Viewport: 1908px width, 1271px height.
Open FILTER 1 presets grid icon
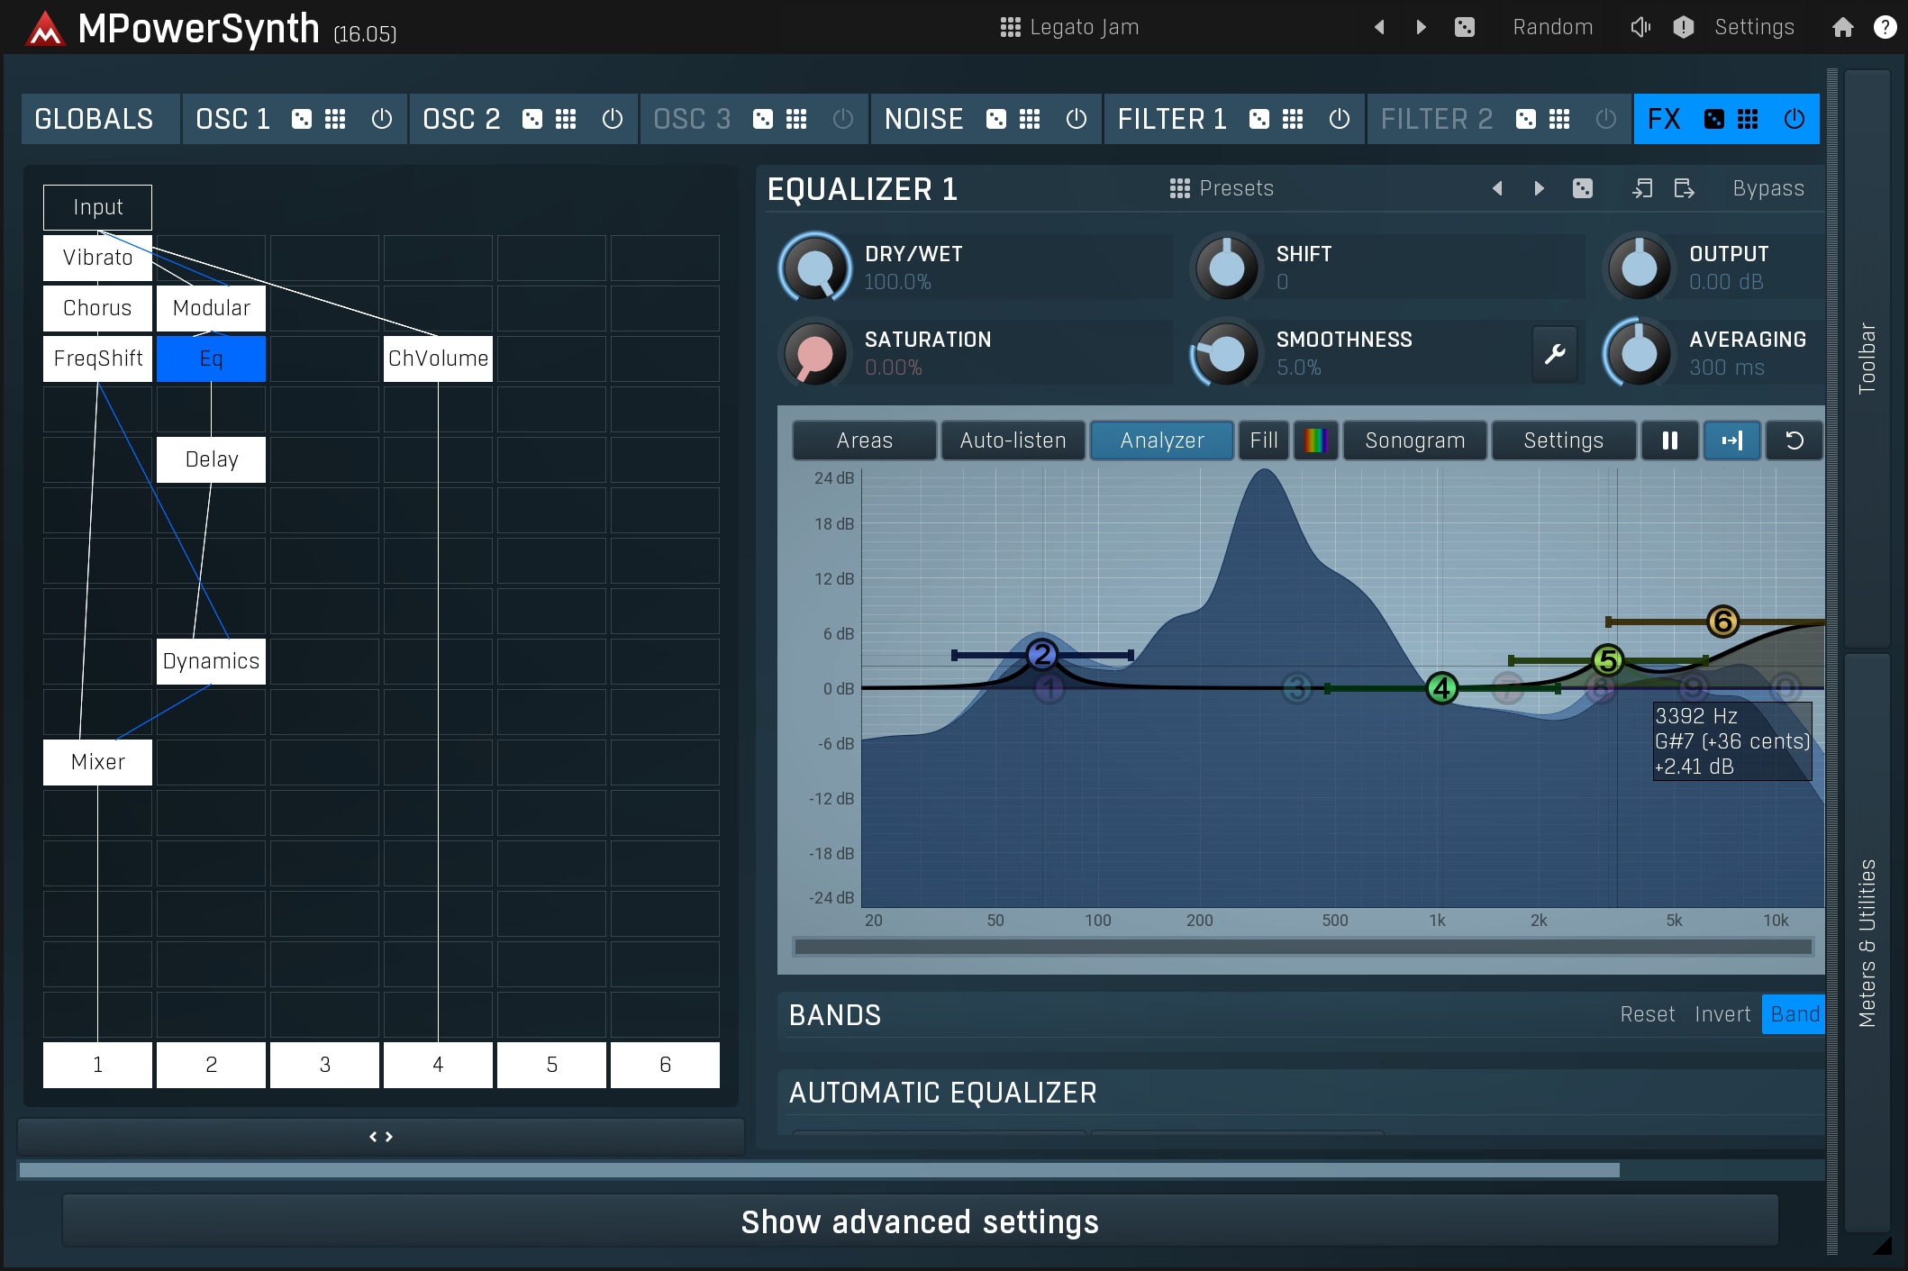pyautogui.click(x=1293, y=119)
